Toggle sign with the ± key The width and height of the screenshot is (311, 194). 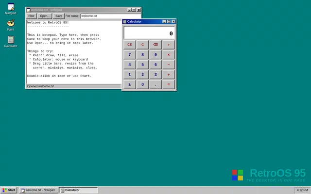click(x=130, y=84)
